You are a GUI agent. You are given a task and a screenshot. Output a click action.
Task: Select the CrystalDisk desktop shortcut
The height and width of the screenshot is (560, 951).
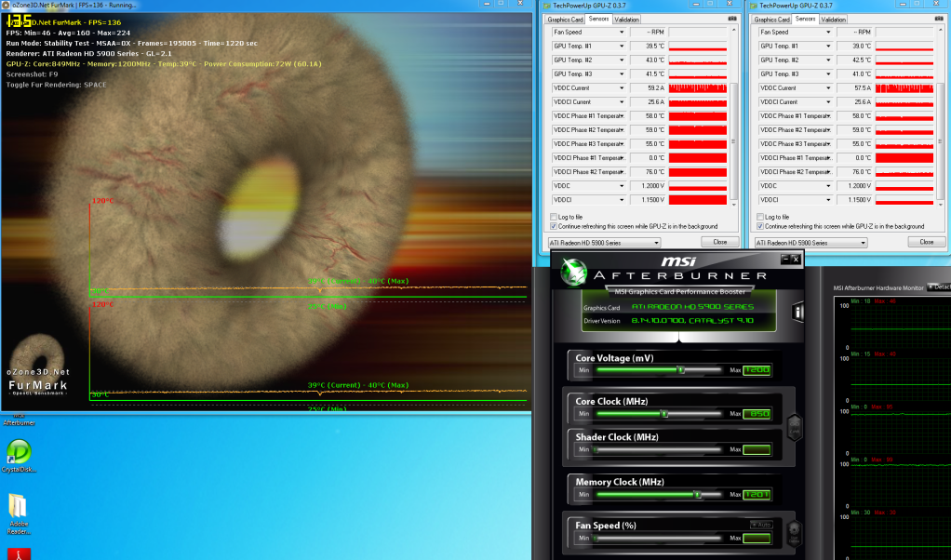[19, 456]
